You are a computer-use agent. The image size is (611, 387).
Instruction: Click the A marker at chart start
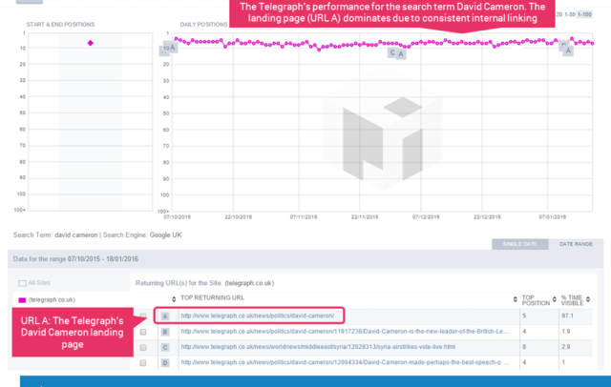point(172,48)
